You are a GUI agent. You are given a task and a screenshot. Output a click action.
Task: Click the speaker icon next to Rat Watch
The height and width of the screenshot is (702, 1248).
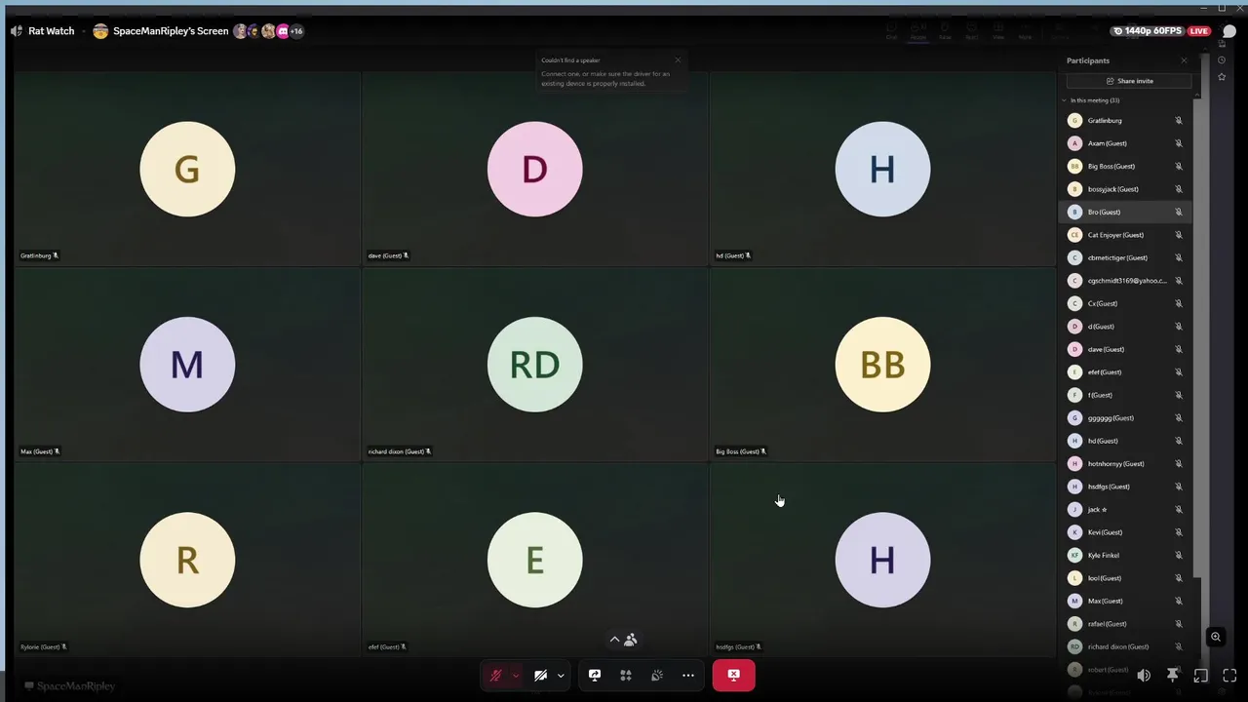pyautogui.click(x=17, y=31)
